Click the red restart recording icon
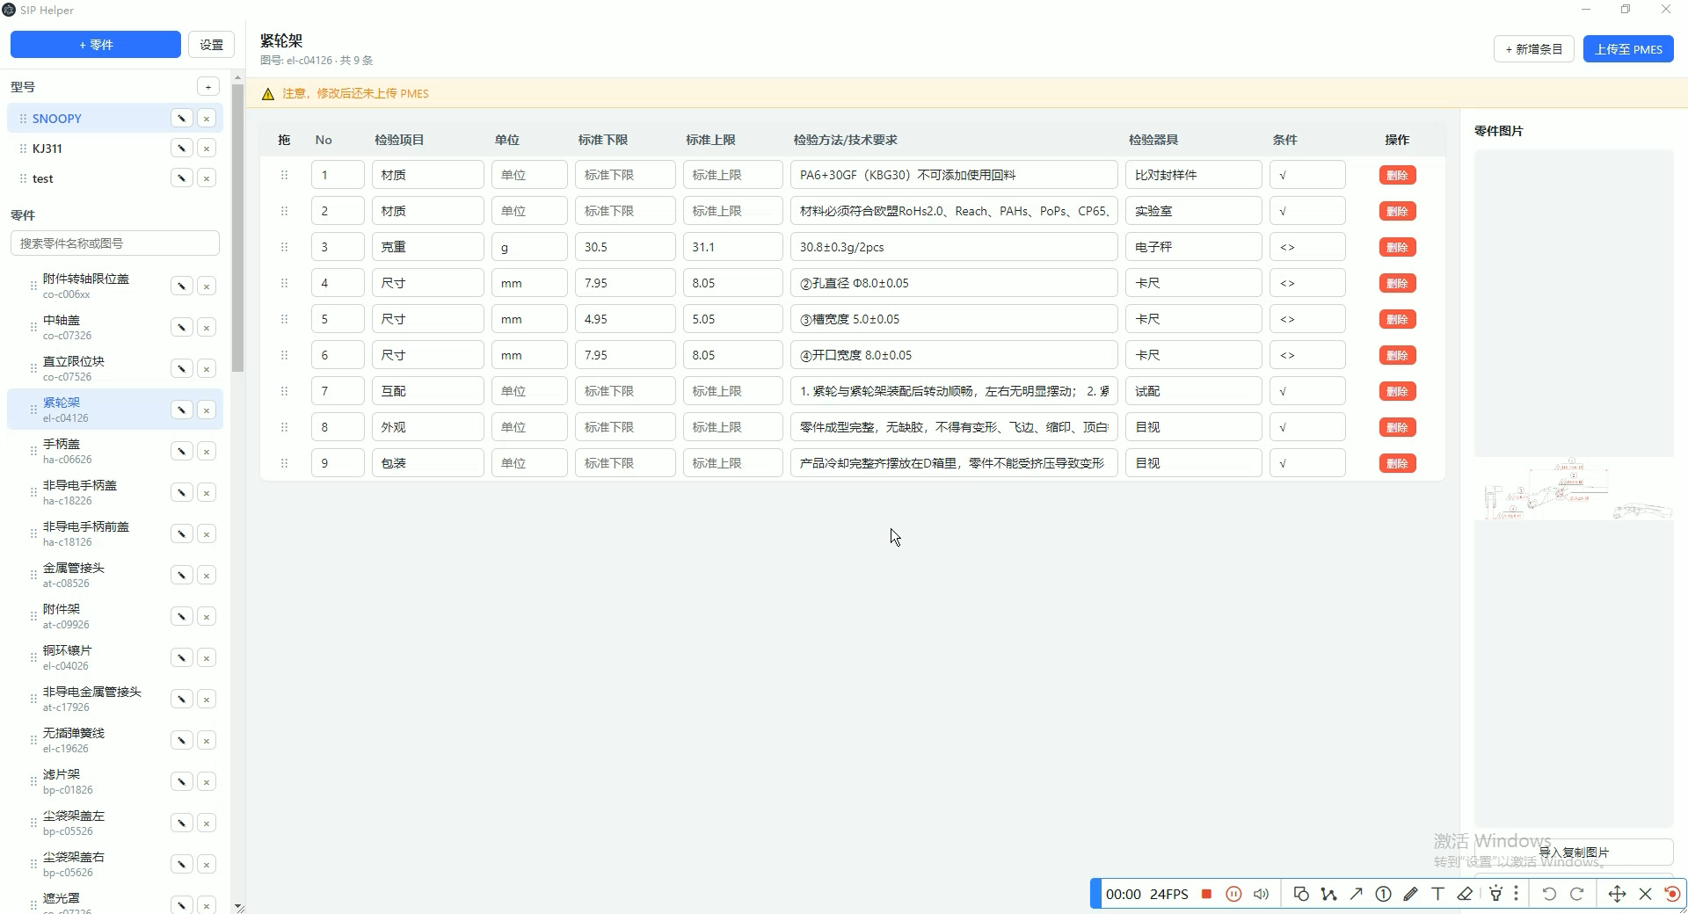Screen dimensions: 1688x914 click(1672, 894)
